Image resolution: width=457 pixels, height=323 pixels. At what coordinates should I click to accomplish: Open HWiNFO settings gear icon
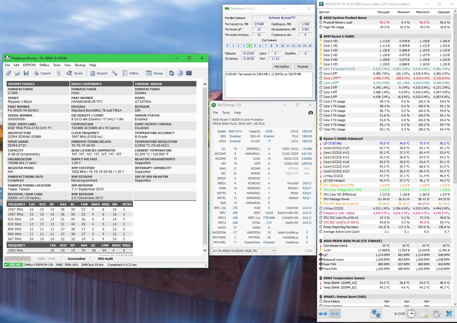pyautogui.click(x=436, y=314)
